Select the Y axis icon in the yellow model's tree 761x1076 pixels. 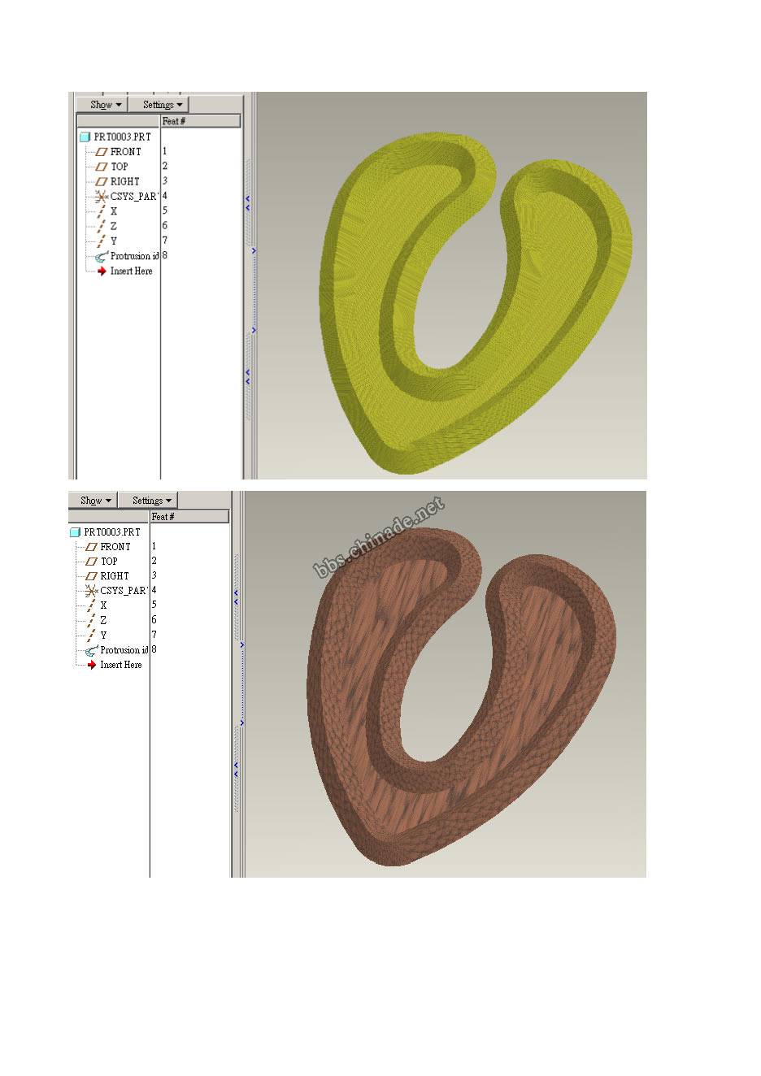click(x=102, y=241)
